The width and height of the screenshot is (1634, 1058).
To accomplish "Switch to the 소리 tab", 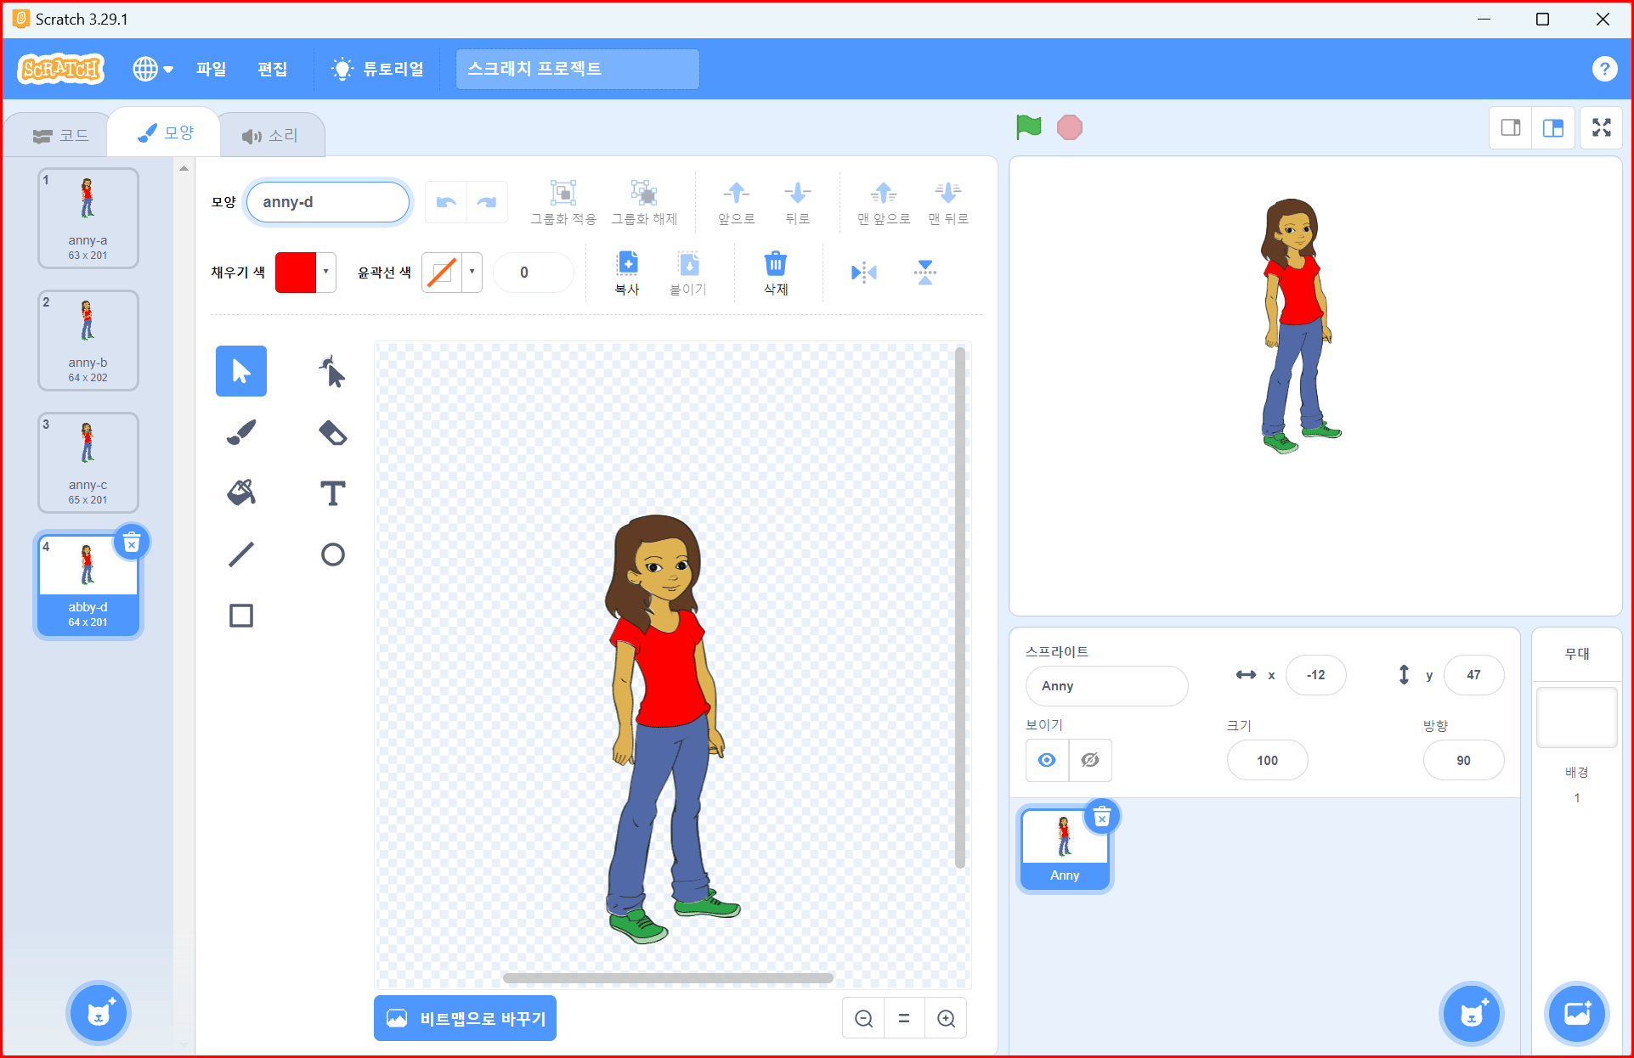I will click(x=271, y=136).
